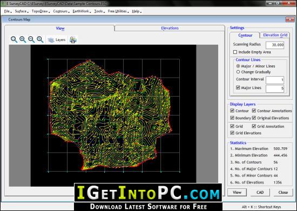The image size is (297, 211).
Task: Switch to the Elevation Grid settings tab
Action: (275, 35)
